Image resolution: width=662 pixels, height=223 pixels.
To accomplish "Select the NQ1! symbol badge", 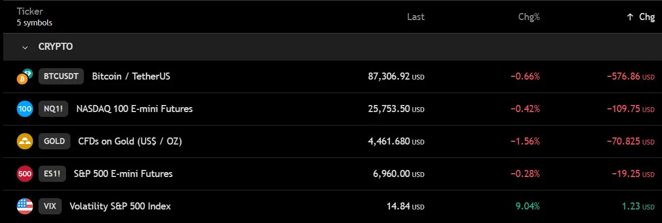I will tap(54, 109).
